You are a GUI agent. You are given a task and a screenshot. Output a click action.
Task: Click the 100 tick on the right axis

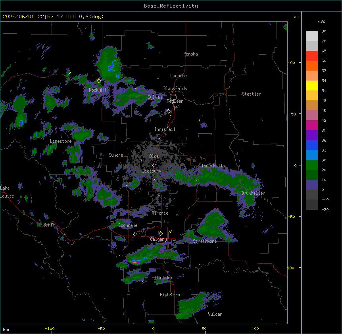coord(291,63)
